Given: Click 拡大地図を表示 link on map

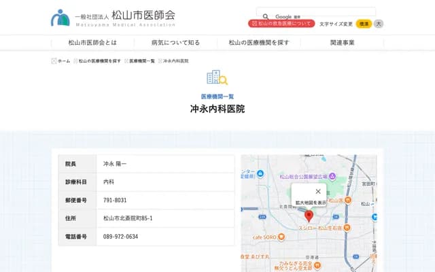Looking at the screenshot, I should click(309, 203).
